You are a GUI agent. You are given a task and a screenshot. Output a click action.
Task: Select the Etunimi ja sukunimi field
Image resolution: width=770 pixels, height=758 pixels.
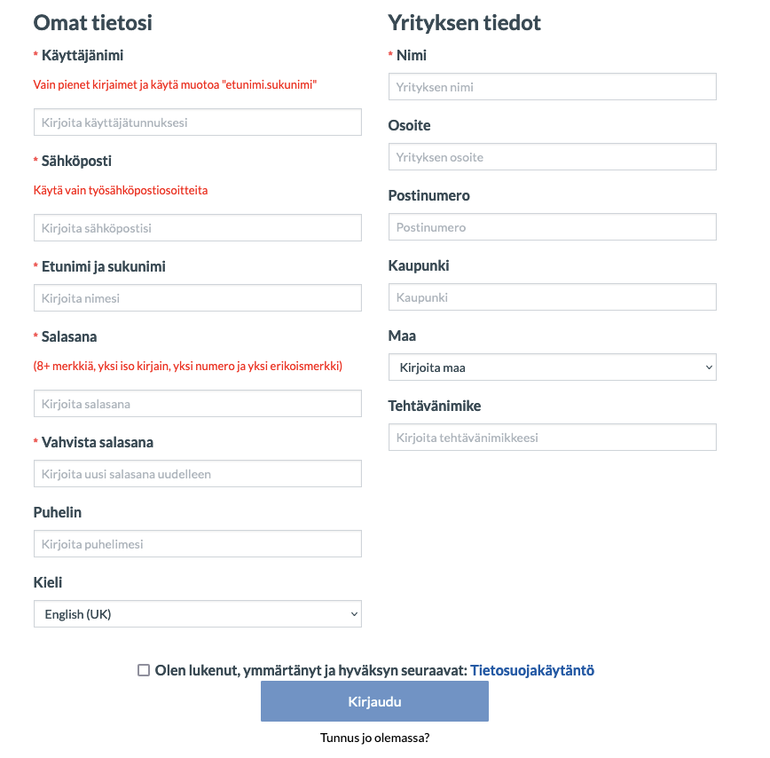click(197, 298)
